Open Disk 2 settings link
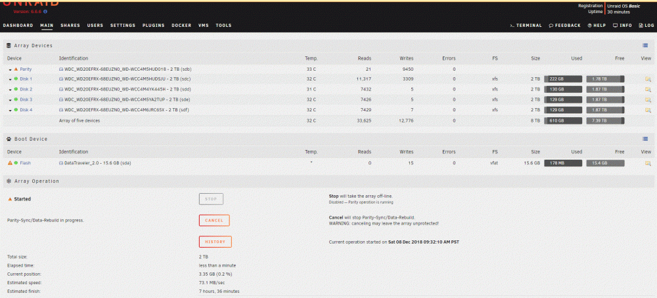 26,90
